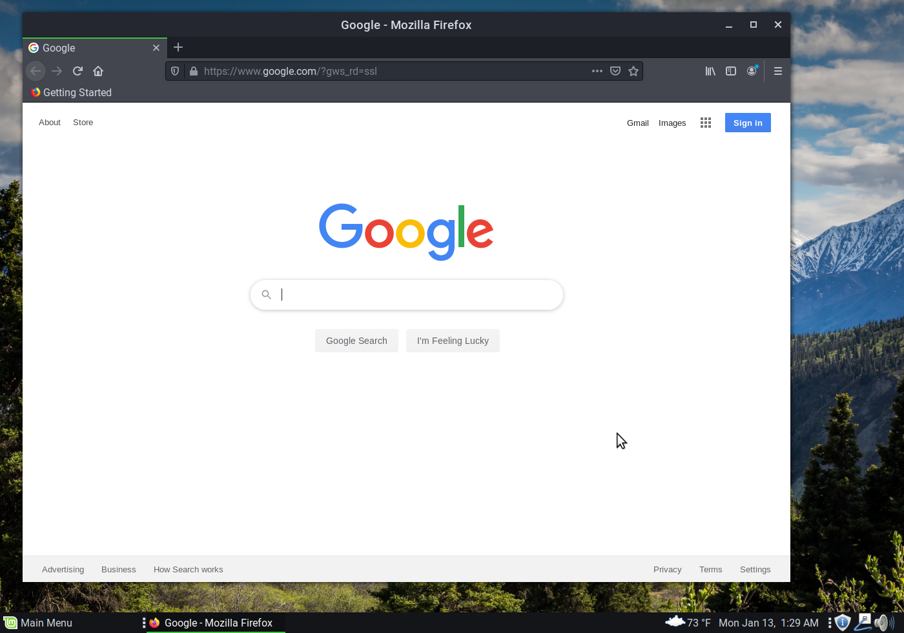Save page to Pocket
This screenshot has width=904, height=633.
point(615,71)
